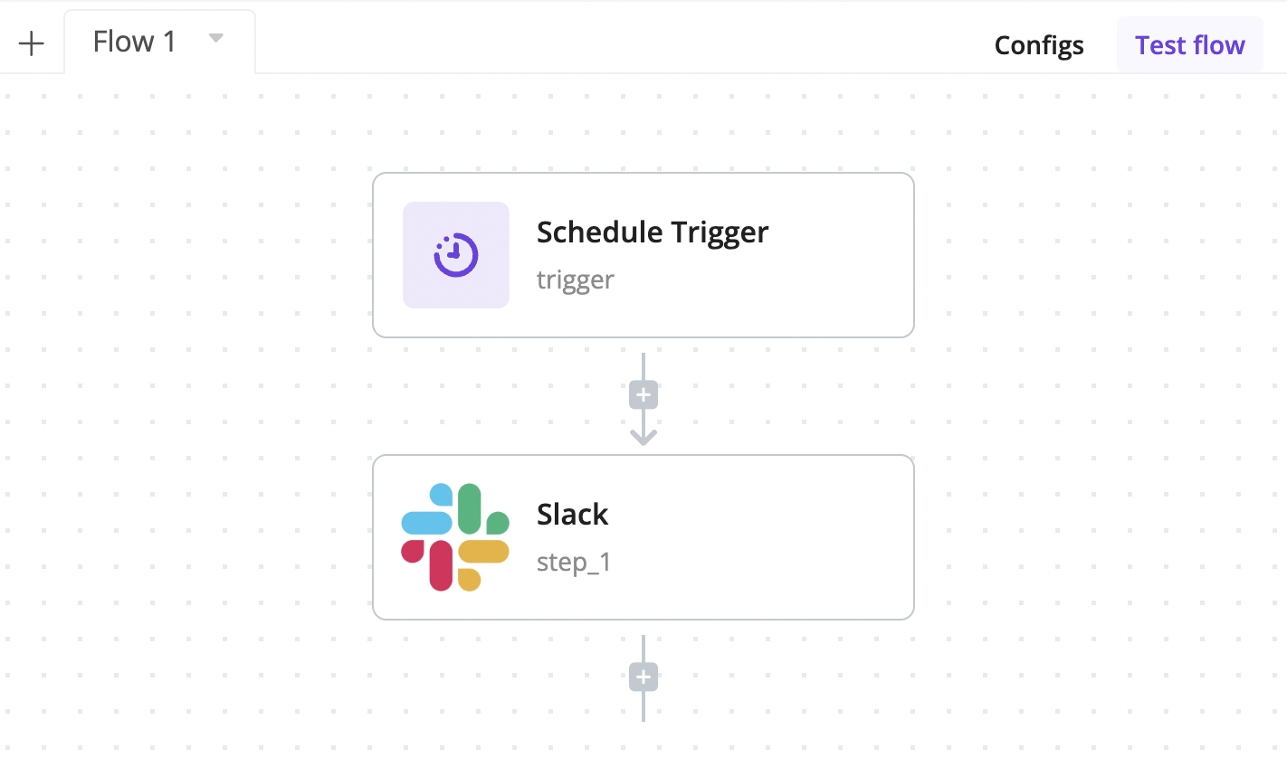Open the Configs panel

click(x=1039, y=45)
